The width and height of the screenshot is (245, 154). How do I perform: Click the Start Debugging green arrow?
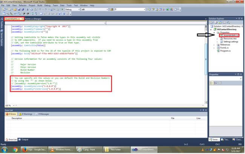pyautogui.click(x=62, y=9)
